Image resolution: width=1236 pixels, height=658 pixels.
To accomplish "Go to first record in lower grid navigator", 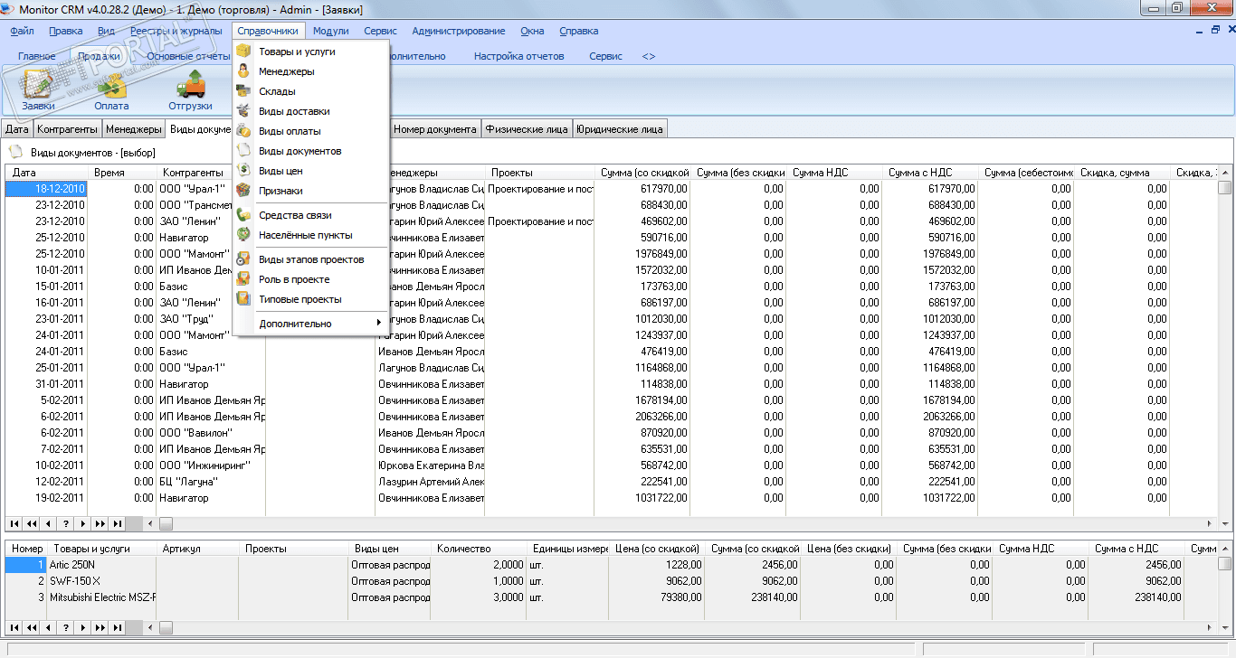I will (x=14, y=627).
